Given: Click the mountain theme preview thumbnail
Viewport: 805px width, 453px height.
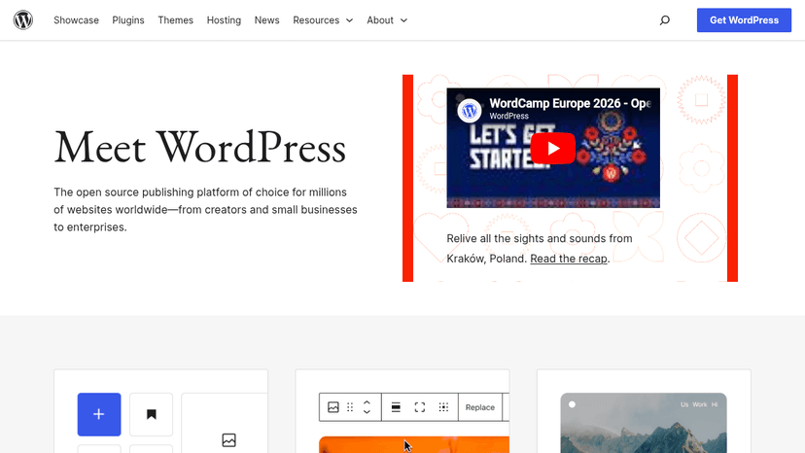Looking at the screenshot, I should point(644,423).
